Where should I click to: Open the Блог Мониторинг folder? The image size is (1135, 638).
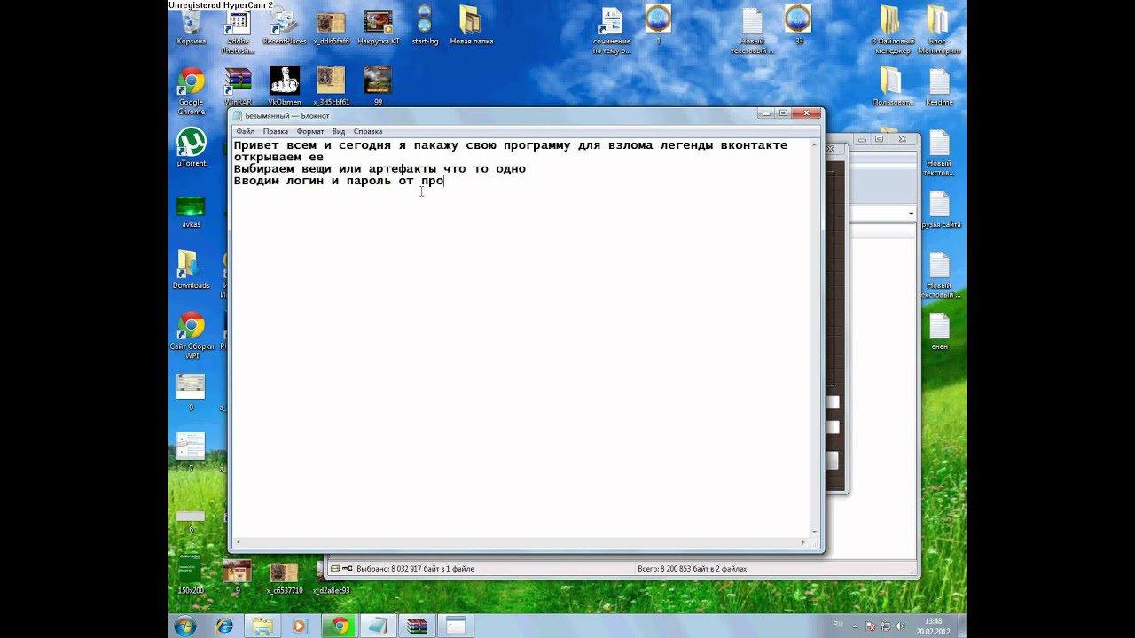[939, 30]
